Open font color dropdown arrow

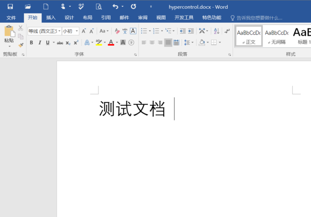point(117,42)
